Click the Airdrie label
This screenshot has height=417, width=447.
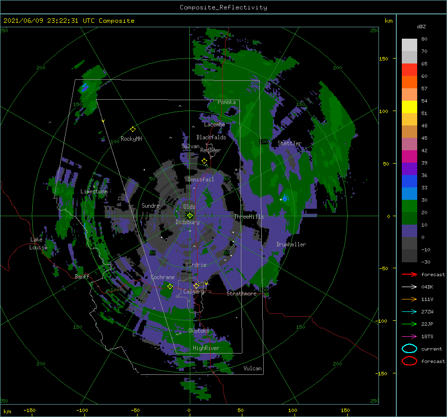(x=196, y=265)
